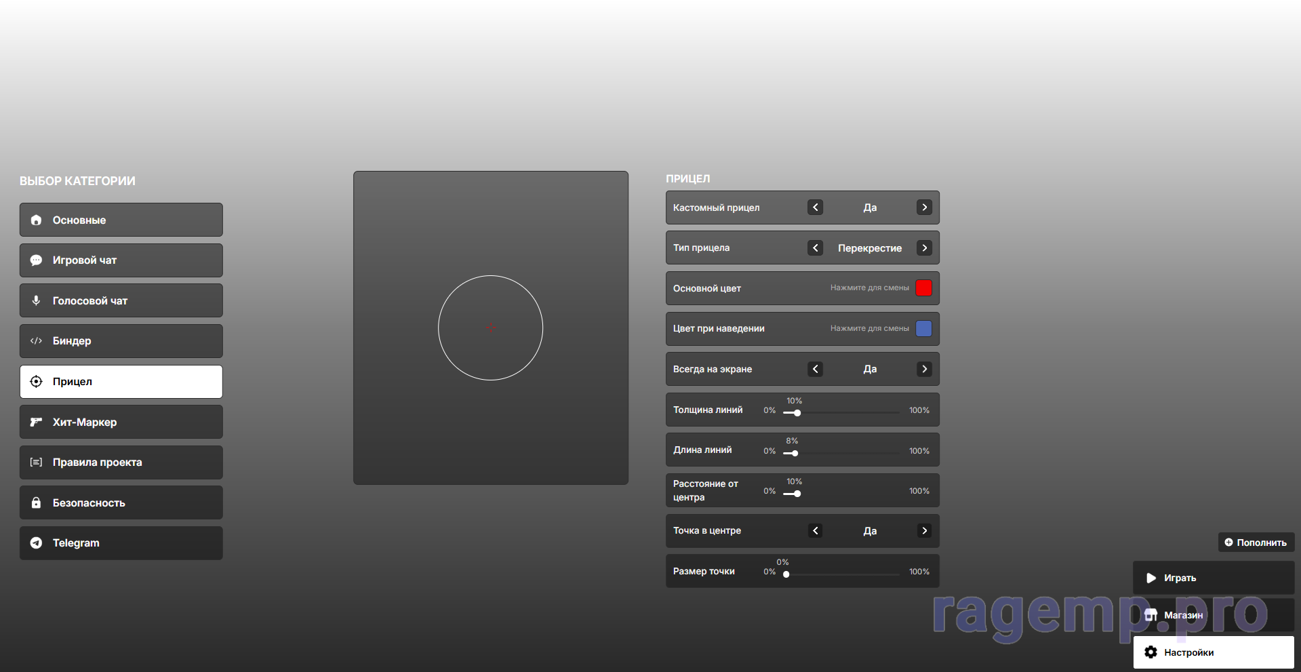The height and width of the screenshot is (672, 1301).
Task: Click the code brackets icon for Биндер
Action: (x=37, y=341)
